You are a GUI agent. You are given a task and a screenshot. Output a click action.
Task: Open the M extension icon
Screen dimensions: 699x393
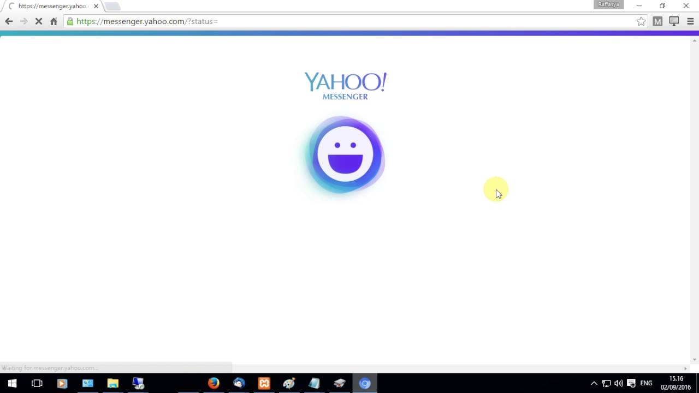coord(657,21)
